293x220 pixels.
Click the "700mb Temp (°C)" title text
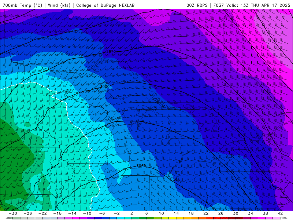point(22,5)
